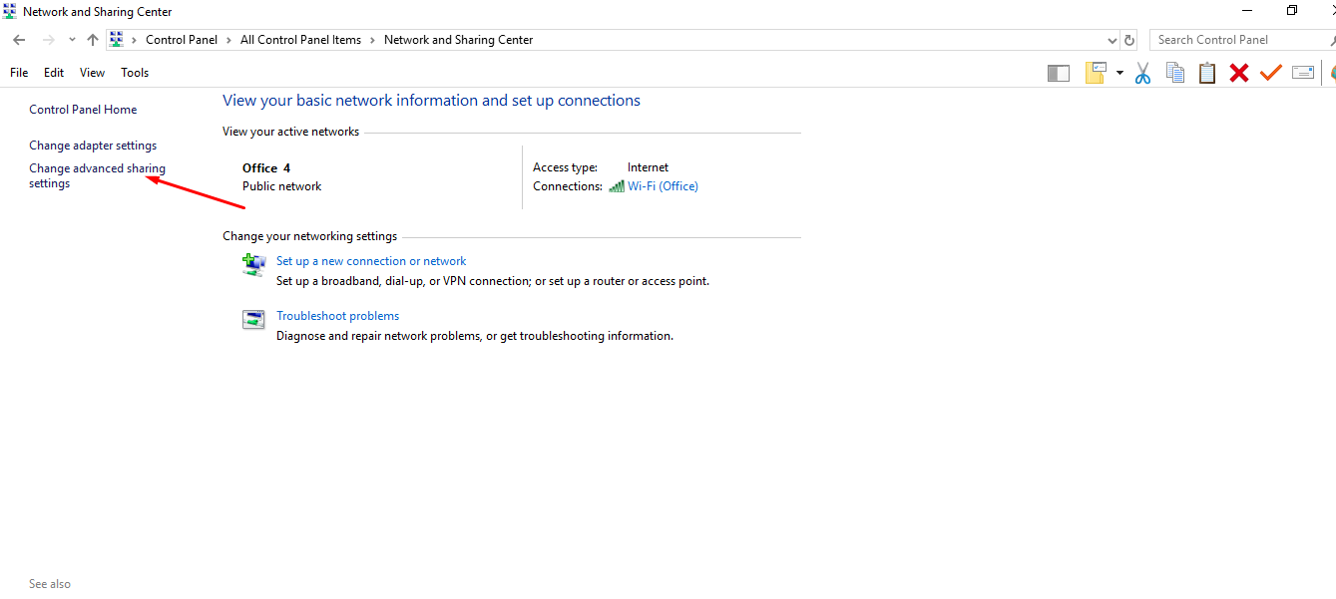Open address bar history dropdown
This screenshot has width=1336, height=599.
point(1113,40)
